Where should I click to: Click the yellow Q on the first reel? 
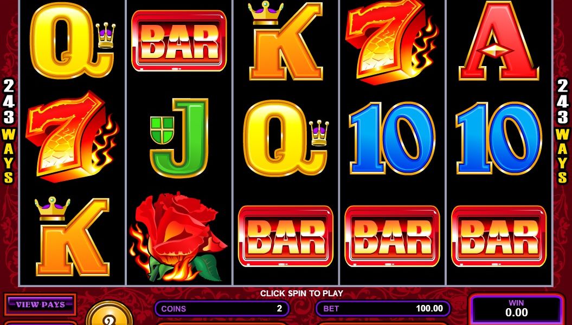[x=73, y=41]
